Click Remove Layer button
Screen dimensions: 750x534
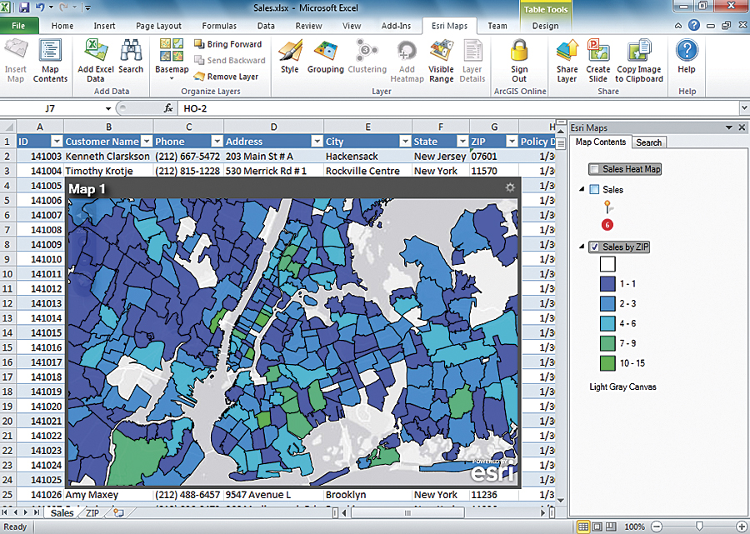tap(226, 77)
